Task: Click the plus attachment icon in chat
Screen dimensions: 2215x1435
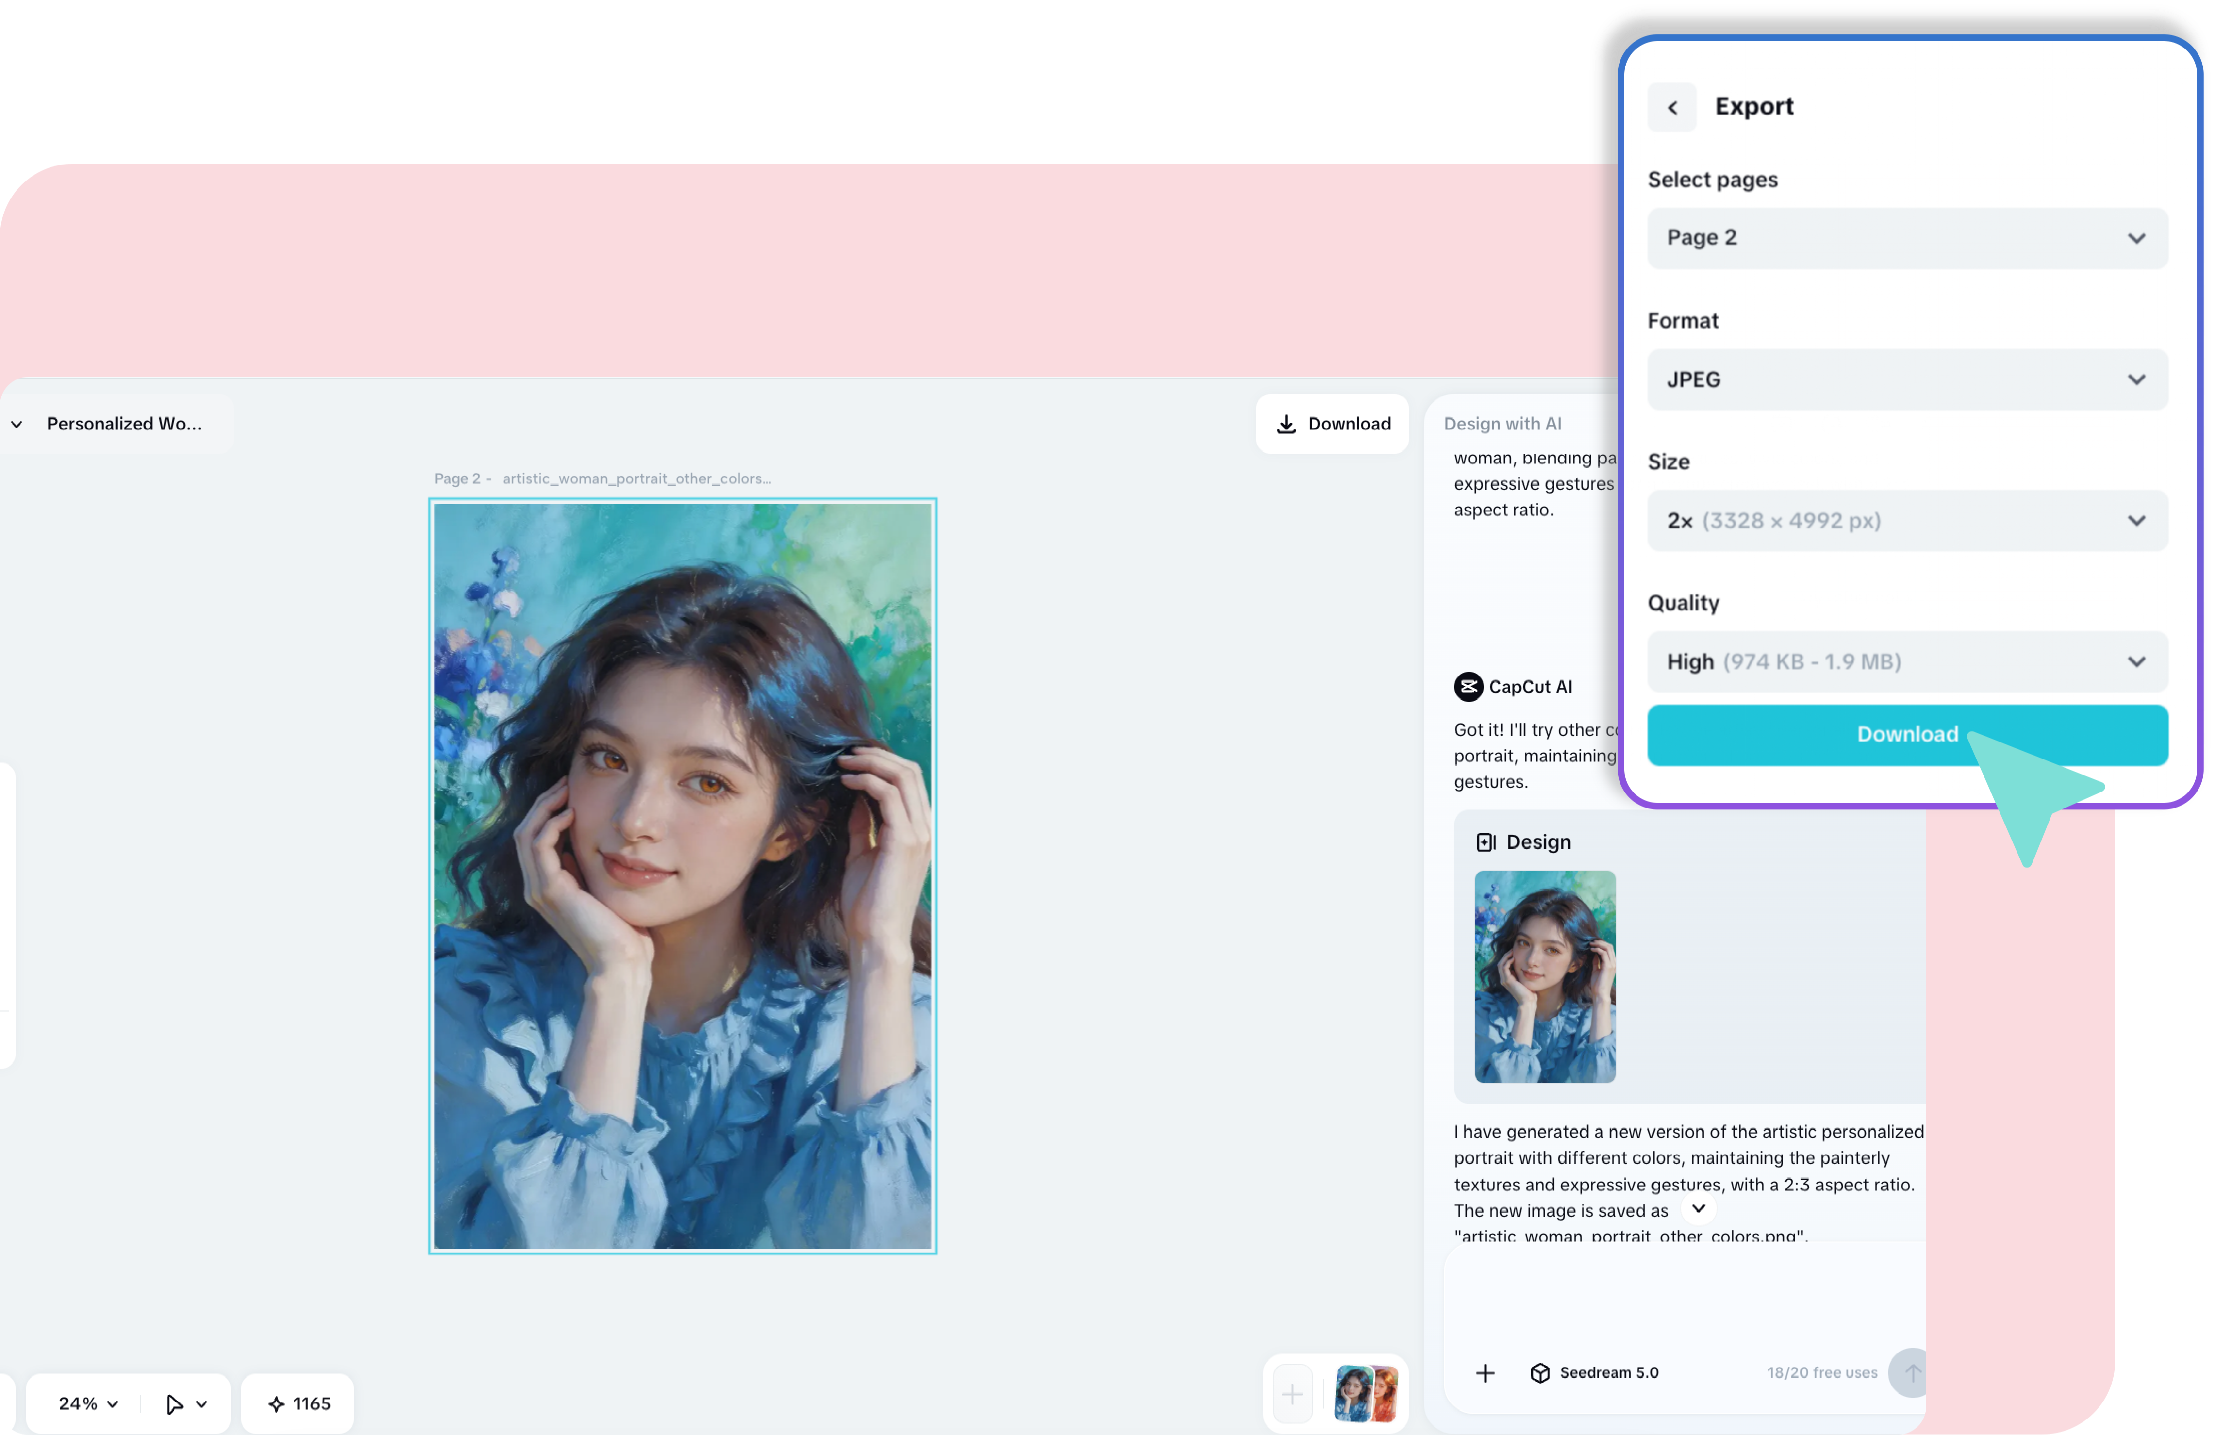Action: [1486, 1373]
